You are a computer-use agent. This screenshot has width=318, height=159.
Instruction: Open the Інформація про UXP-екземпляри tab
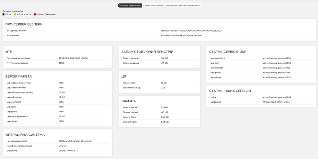click(182, 5)
